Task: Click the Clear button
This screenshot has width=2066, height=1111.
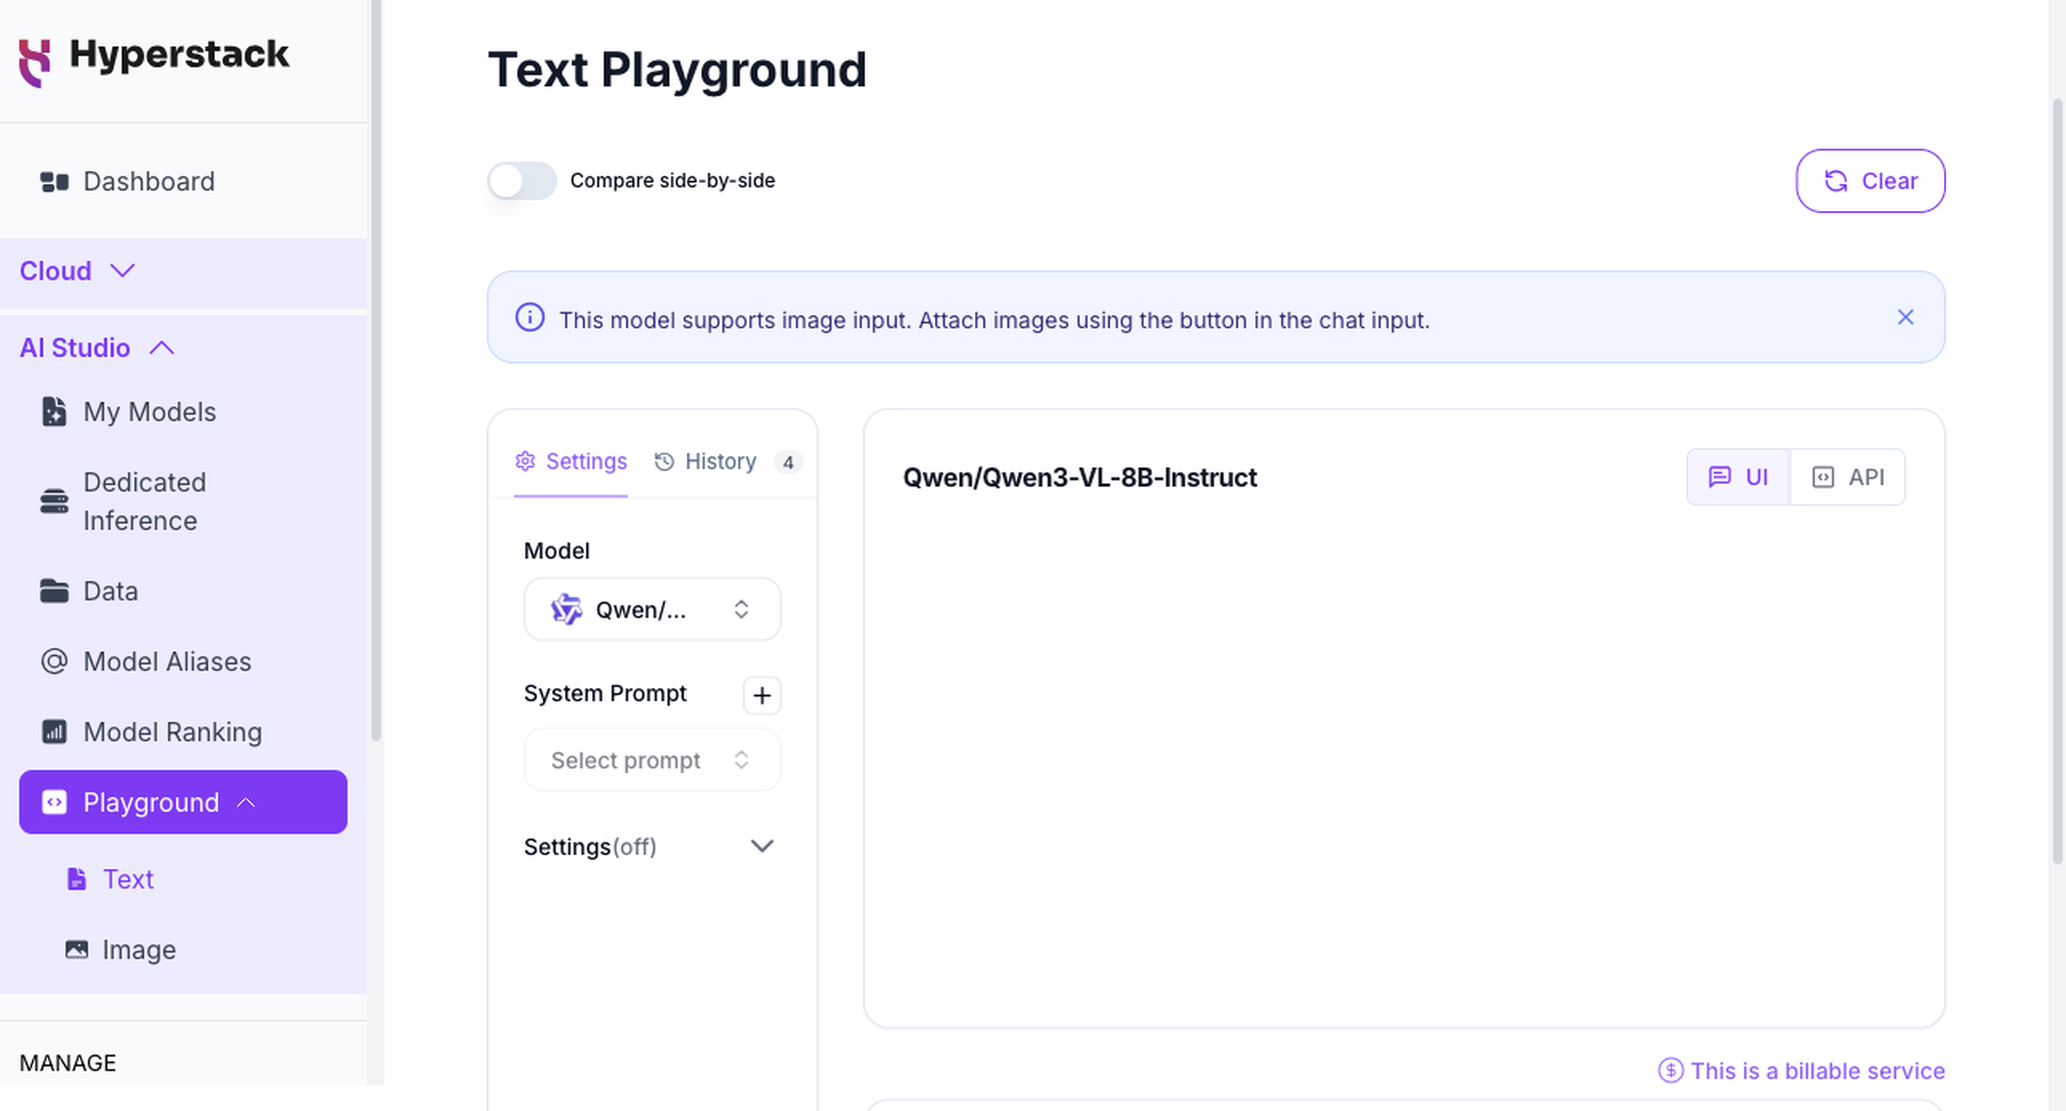Action: [1871, 181]
